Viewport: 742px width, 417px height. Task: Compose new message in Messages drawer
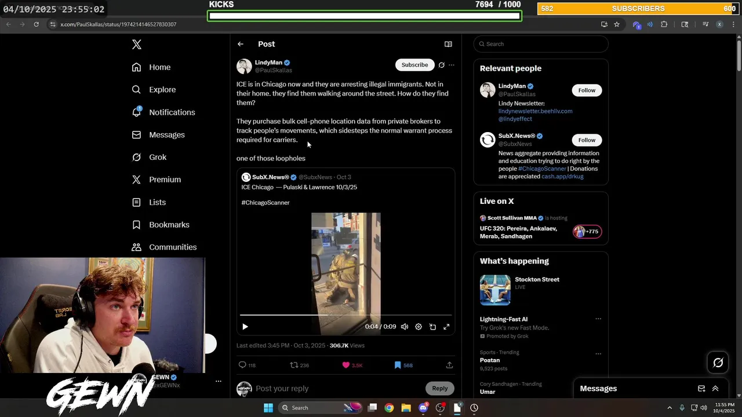click(x=701, y=389)
